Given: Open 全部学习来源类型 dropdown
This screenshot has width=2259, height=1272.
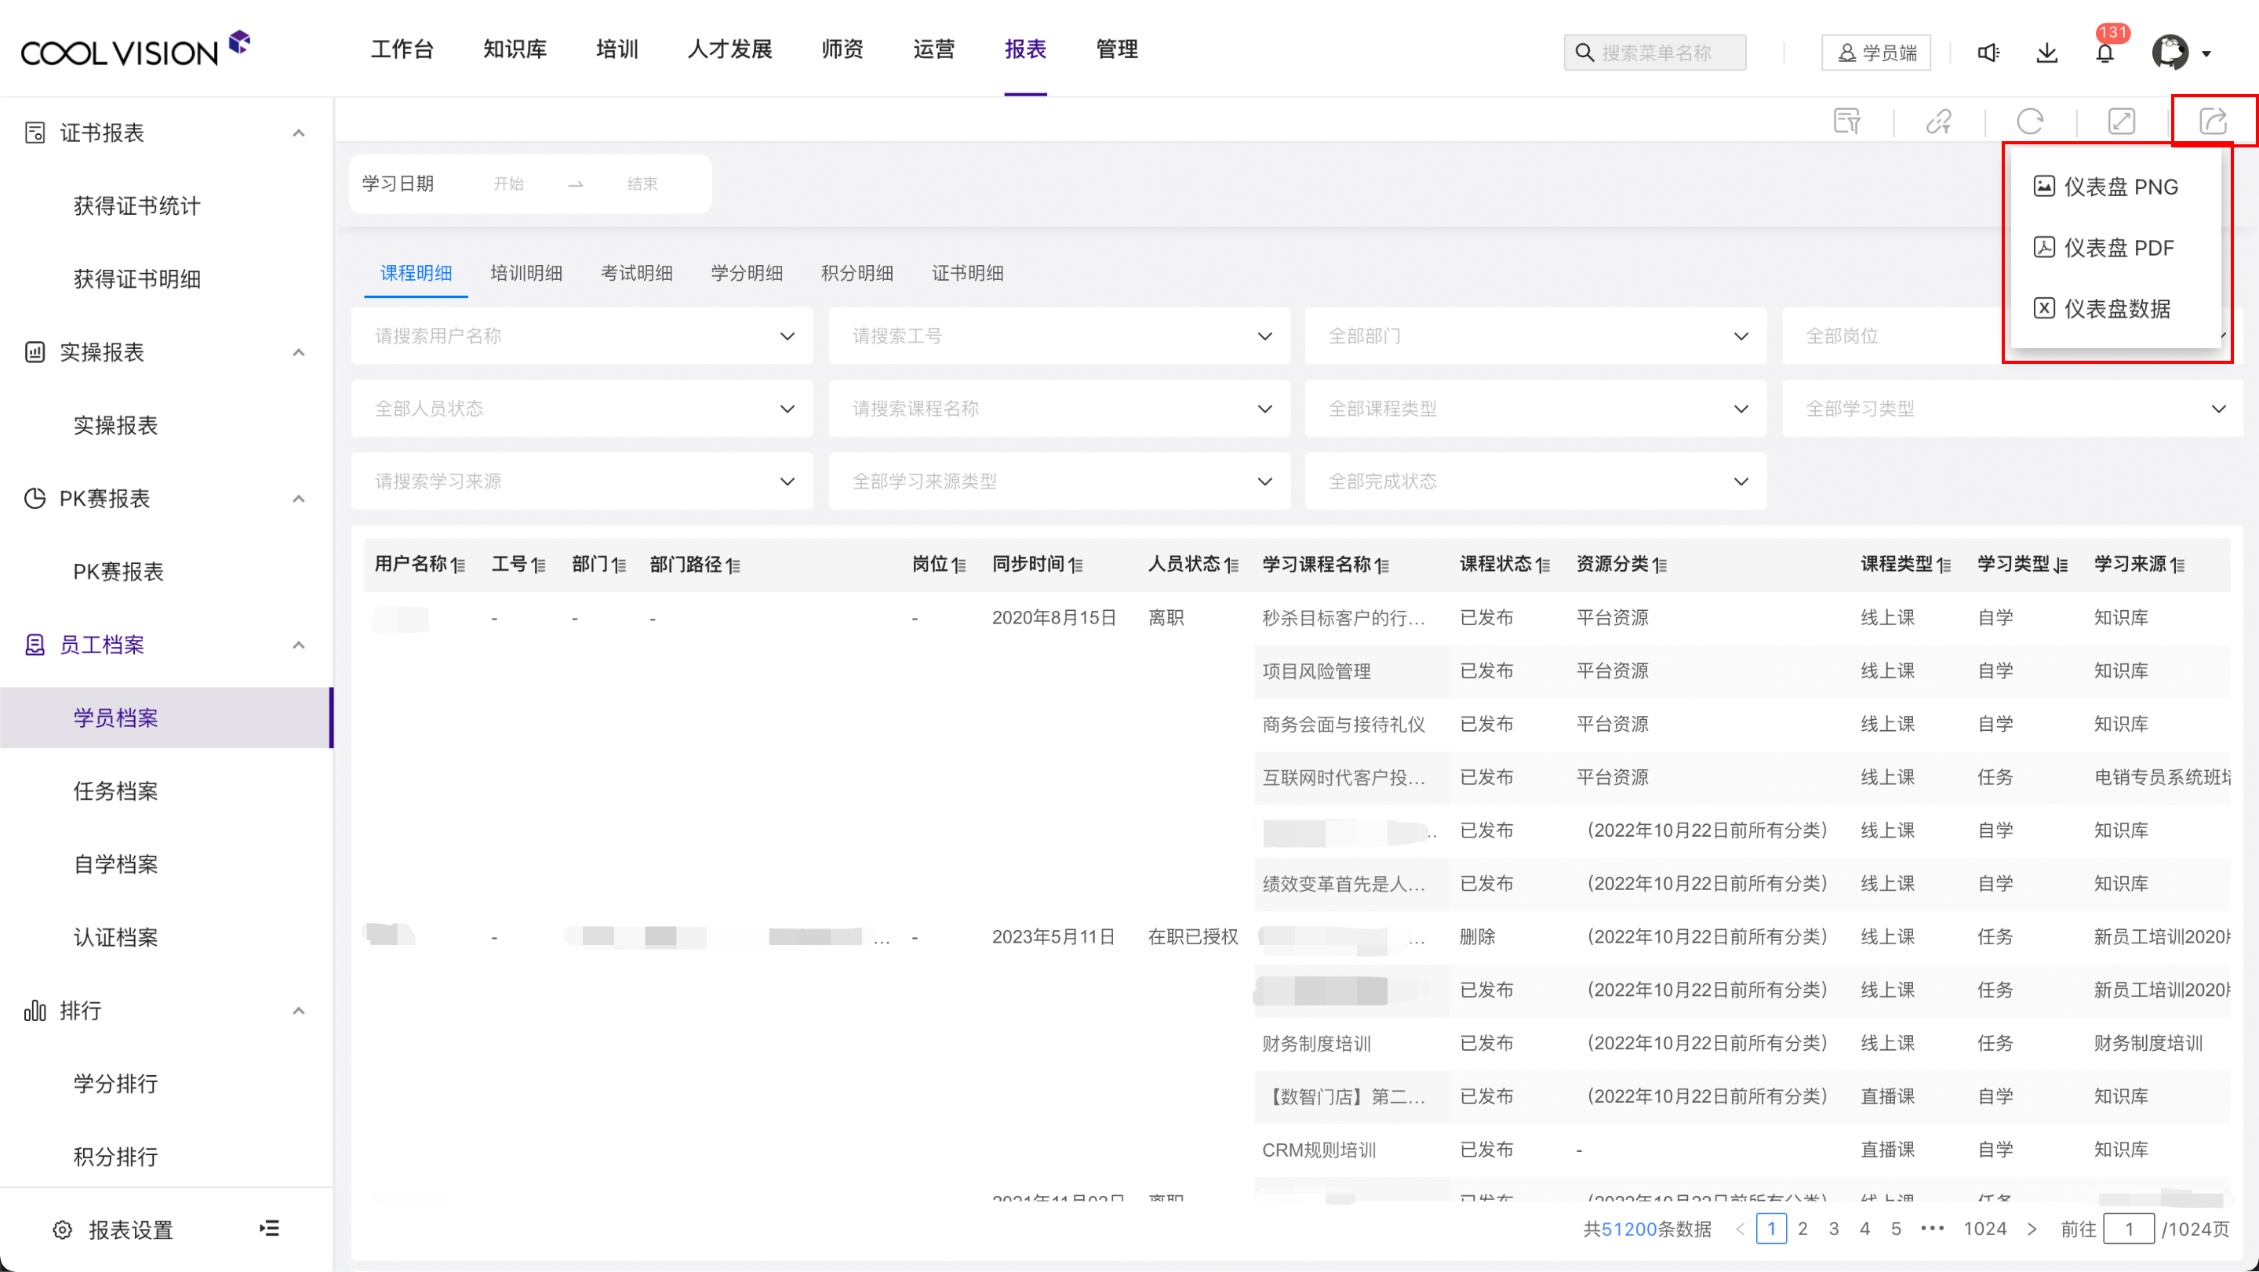Looking at the screenshot, I should [x=1060, y=482].
